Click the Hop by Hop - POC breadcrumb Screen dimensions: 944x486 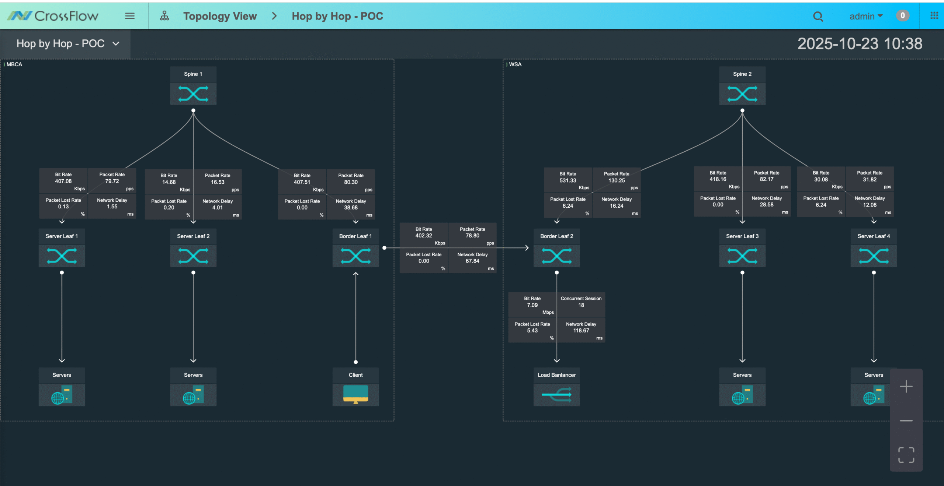[337, 16]
